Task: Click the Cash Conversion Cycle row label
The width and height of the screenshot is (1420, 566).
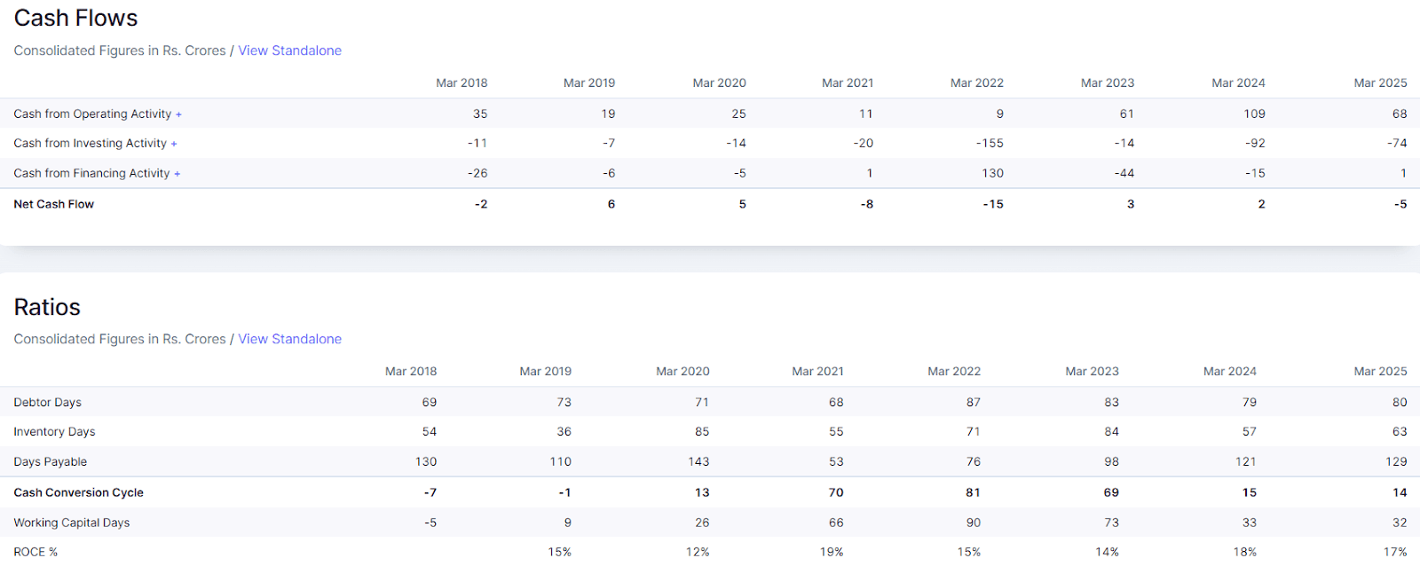Action: click(79, 492)
